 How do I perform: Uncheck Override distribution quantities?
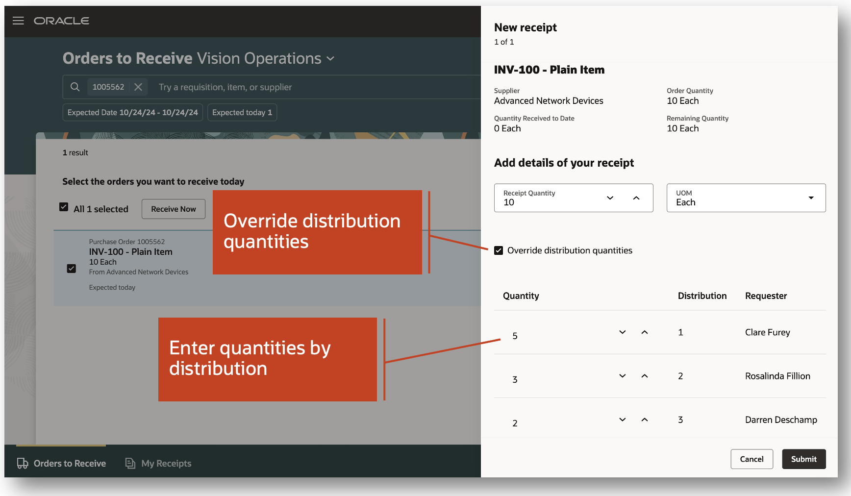pyautogui.click(x=499, y=250)
